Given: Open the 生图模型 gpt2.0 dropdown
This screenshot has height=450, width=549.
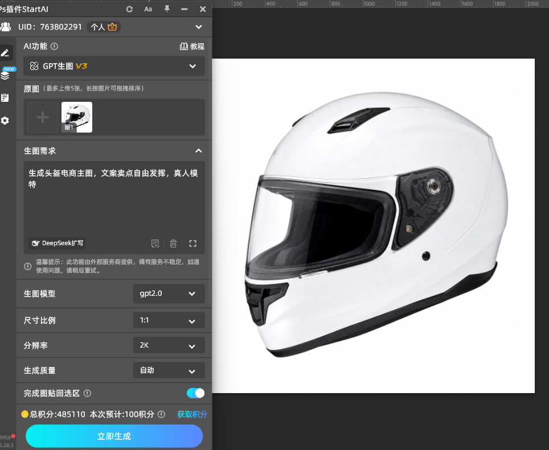Looking at the screenshot, I should tap(169, 294).
